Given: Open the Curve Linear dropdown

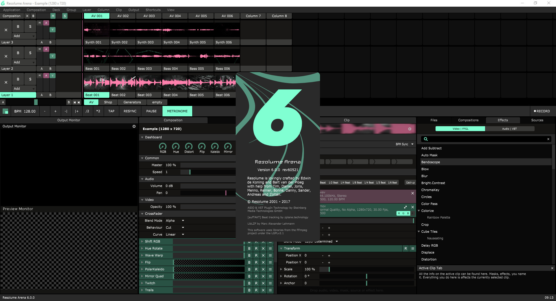Looking at the screenshot, I should [x=175, y=234].
